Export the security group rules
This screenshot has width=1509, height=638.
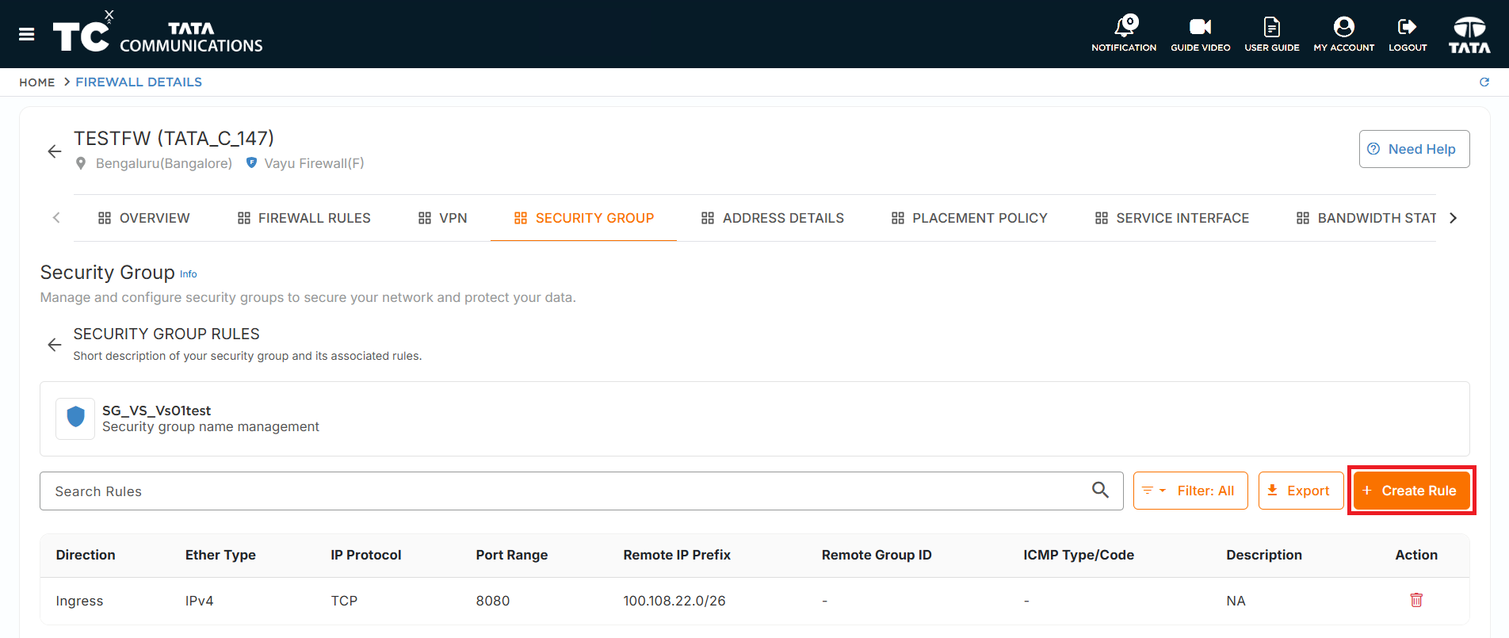coord(1301,491)
